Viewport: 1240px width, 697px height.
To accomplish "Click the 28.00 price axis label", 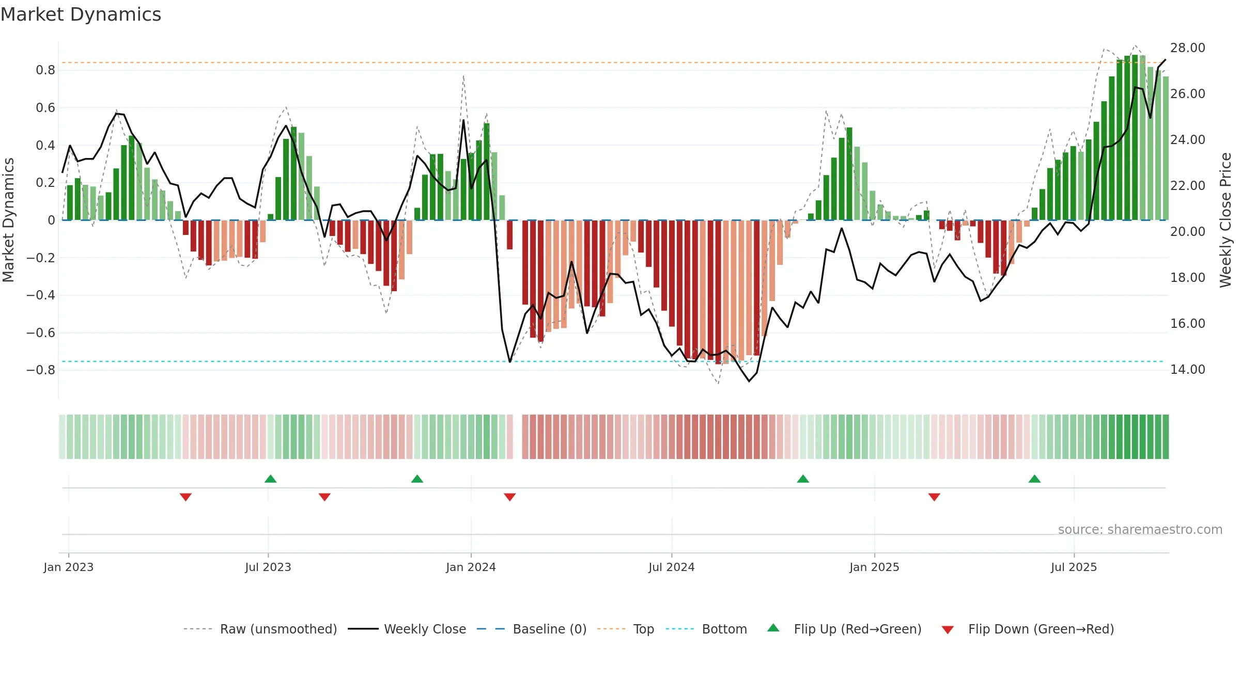I will click(1188, 48).
